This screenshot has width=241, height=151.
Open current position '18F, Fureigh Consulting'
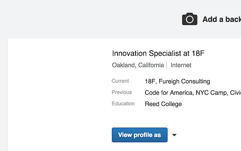point(177,82)
